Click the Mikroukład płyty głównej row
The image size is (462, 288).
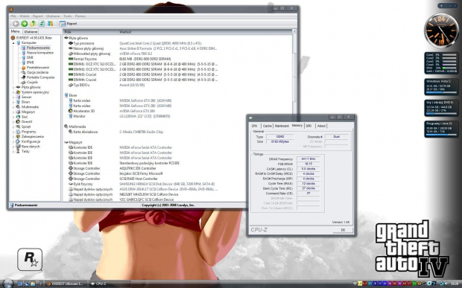[110, 54]
